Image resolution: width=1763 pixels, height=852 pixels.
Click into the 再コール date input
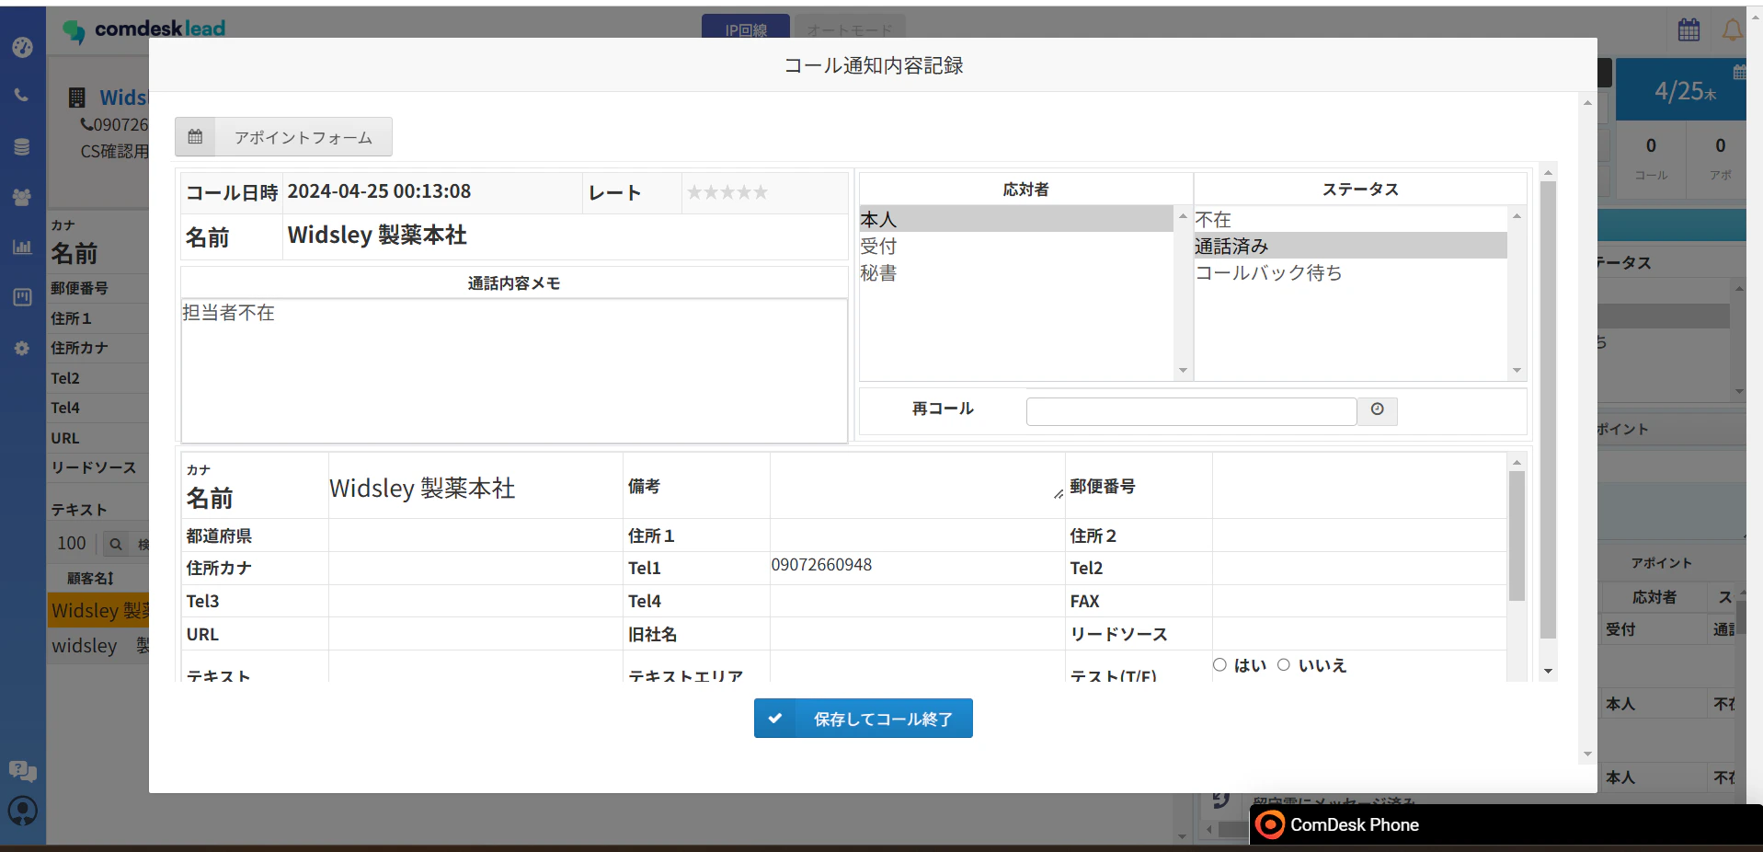(x=1191, y=410)
